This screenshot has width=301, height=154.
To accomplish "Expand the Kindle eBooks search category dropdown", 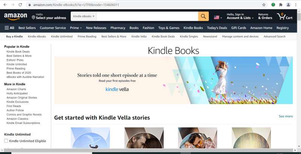I will point(84,16).
